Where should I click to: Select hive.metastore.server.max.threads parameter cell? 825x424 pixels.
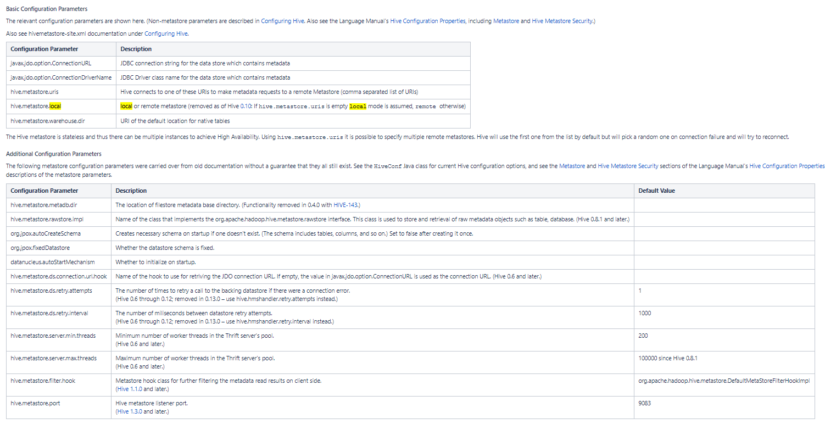click(x=59, y=362)
